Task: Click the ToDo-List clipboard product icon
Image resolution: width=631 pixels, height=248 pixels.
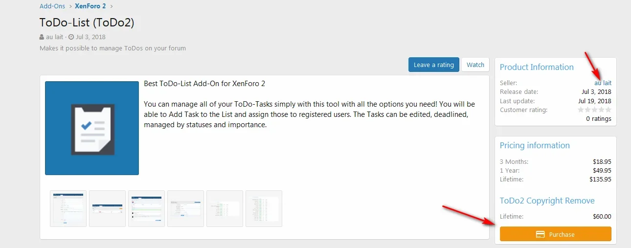Action: [x=92, y=128]
